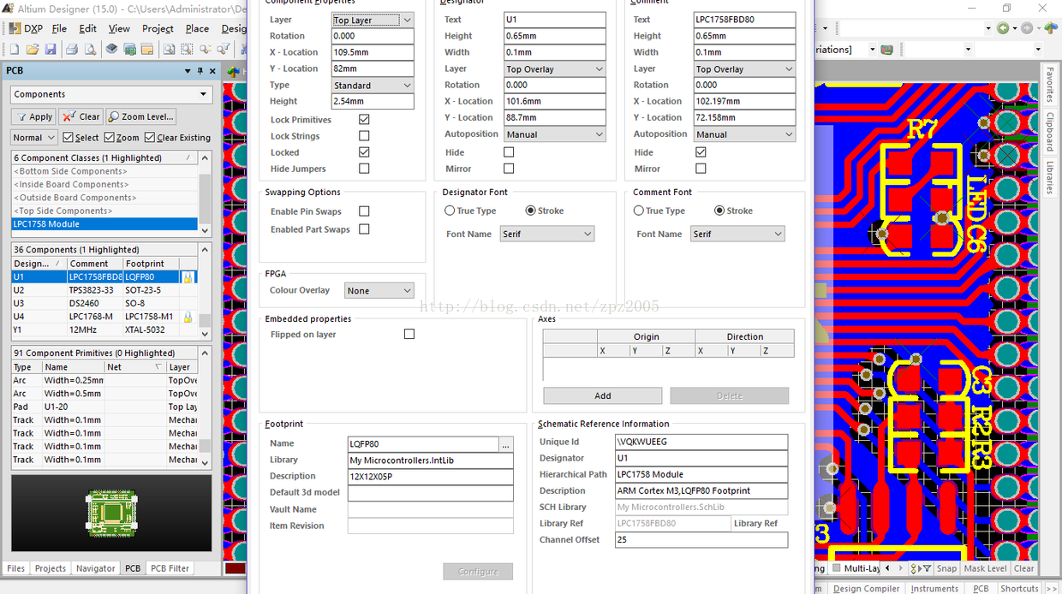
Task: Click the Apply filter button
Action: click(x=34, y=116)
